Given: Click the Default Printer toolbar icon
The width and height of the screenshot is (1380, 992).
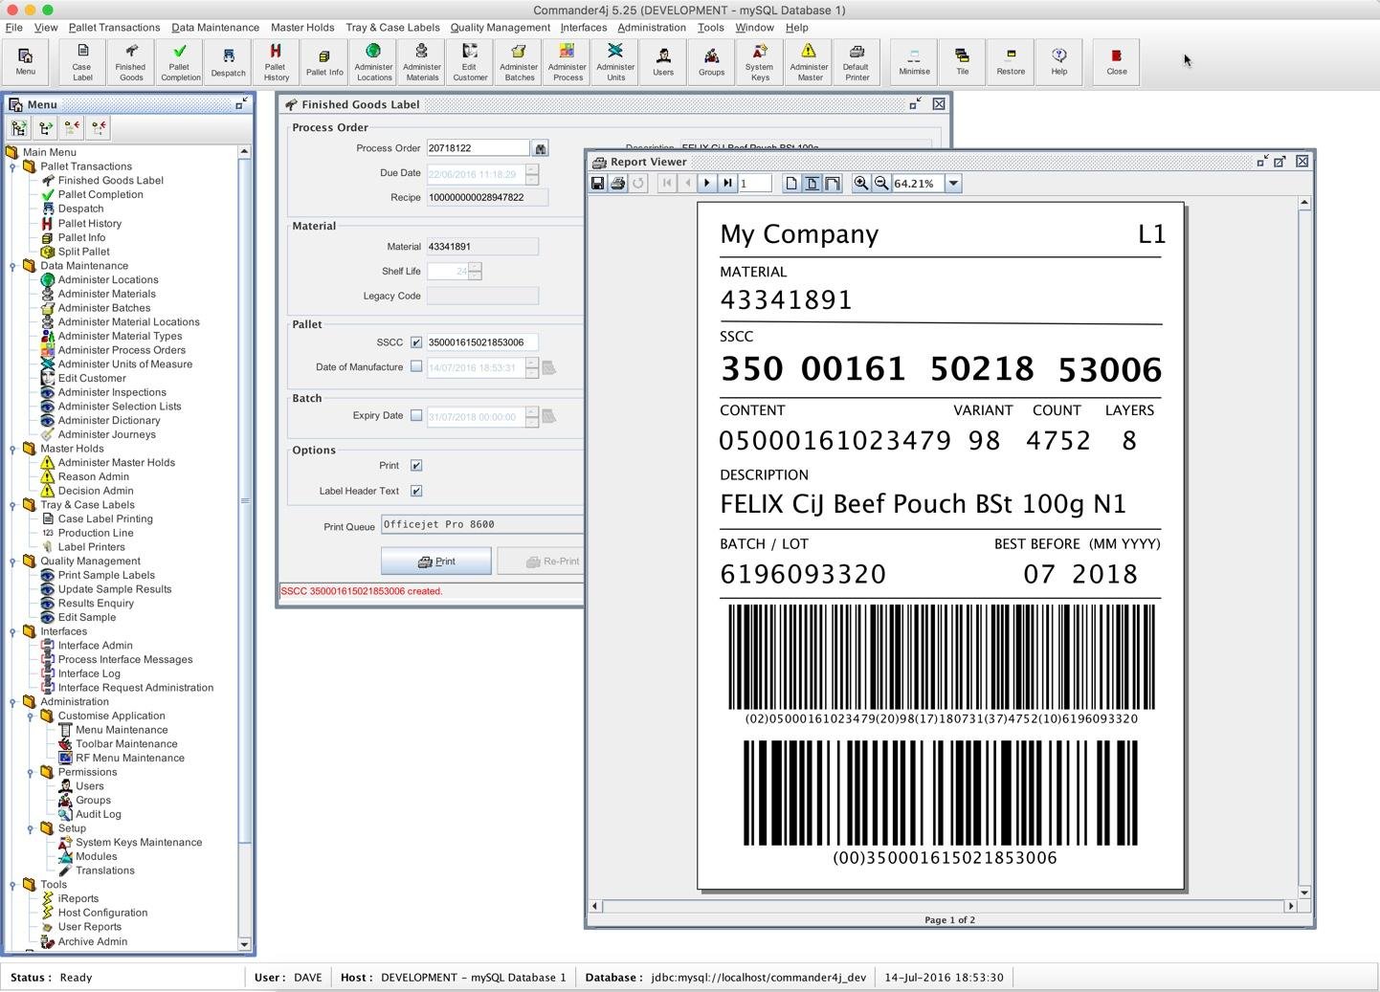Looking at the screenshot, I should [x=856, y=61].
